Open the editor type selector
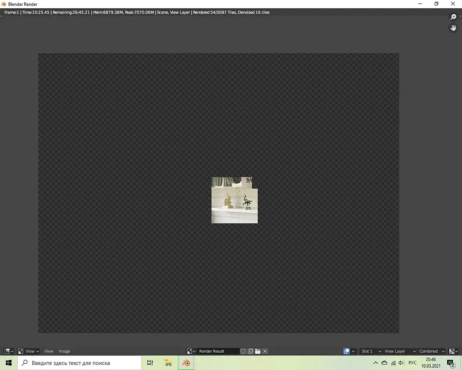 click(9, 351)
